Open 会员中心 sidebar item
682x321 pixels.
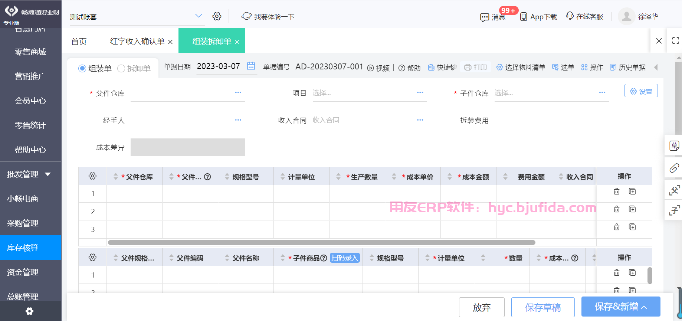pyautogui.click(x=30, y=101)
